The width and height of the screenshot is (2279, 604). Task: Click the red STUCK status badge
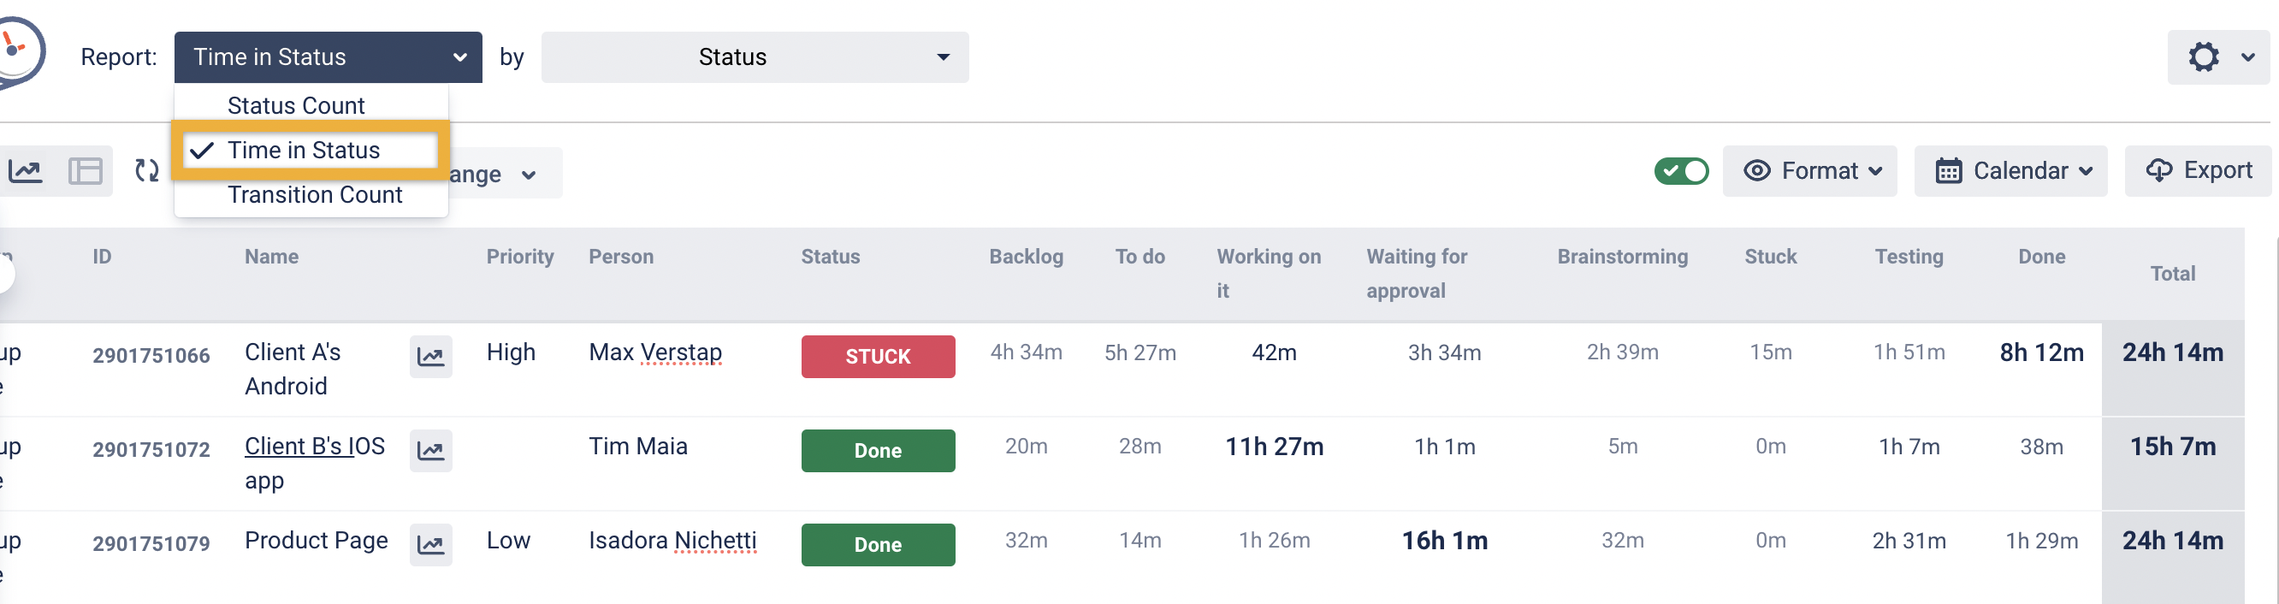[x=878, y=357]
